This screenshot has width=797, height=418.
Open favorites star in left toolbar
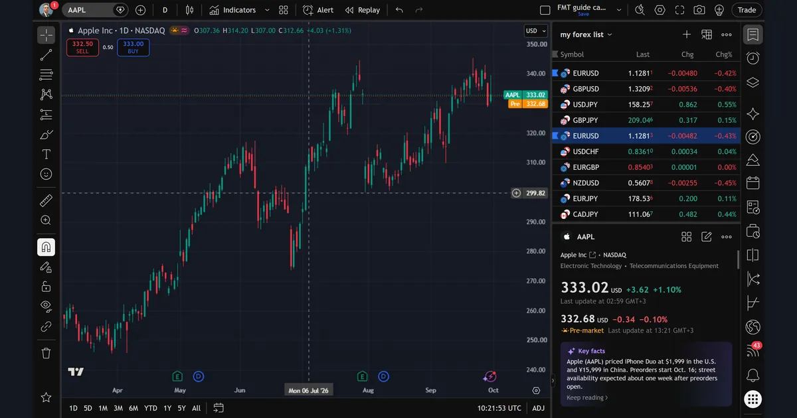(x=46, y=397)
